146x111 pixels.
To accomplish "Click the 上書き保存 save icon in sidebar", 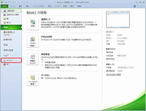I will click(5, 11).
